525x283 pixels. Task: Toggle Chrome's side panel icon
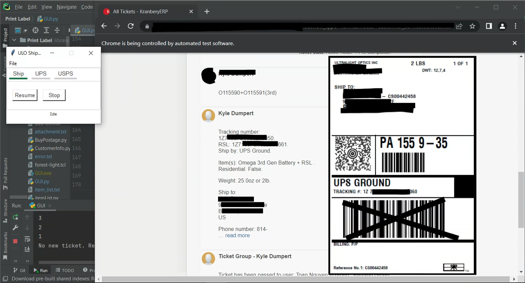489,26
